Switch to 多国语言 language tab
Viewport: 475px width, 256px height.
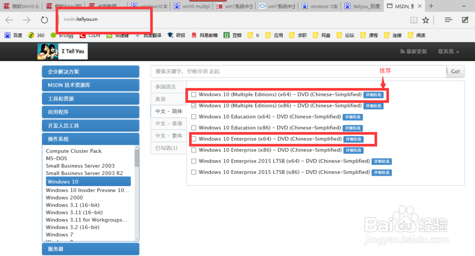click(x=169, y=87)
